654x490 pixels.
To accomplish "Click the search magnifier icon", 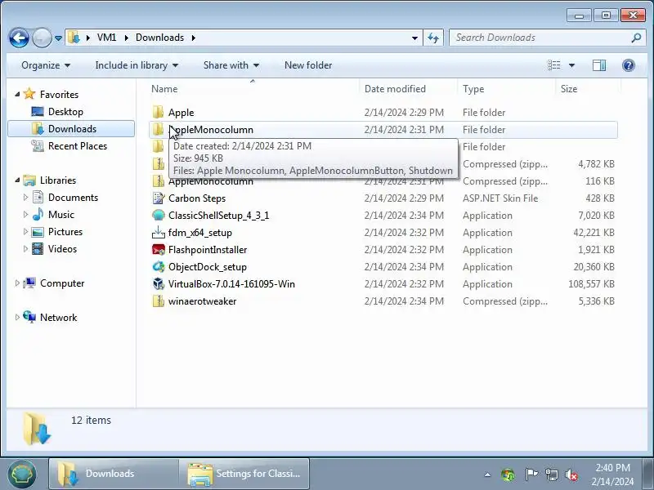I will pos(636,38).
